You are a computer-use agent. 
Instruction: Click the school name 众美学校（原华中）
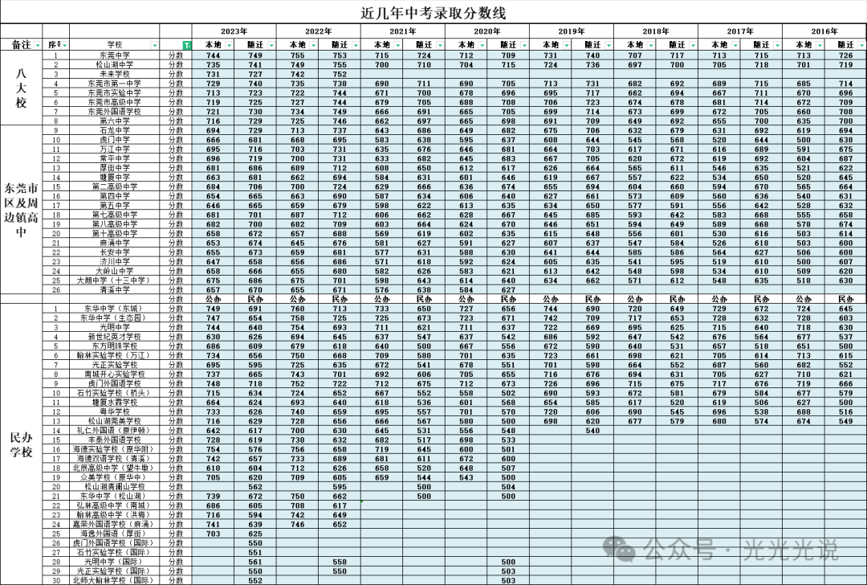pos(115,477)
